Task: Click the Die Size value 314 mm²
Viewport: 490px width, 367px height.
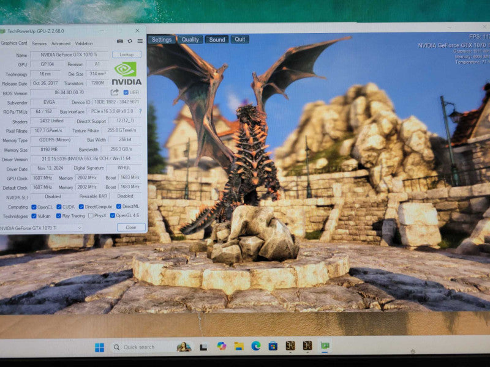Action: (97, 74)
